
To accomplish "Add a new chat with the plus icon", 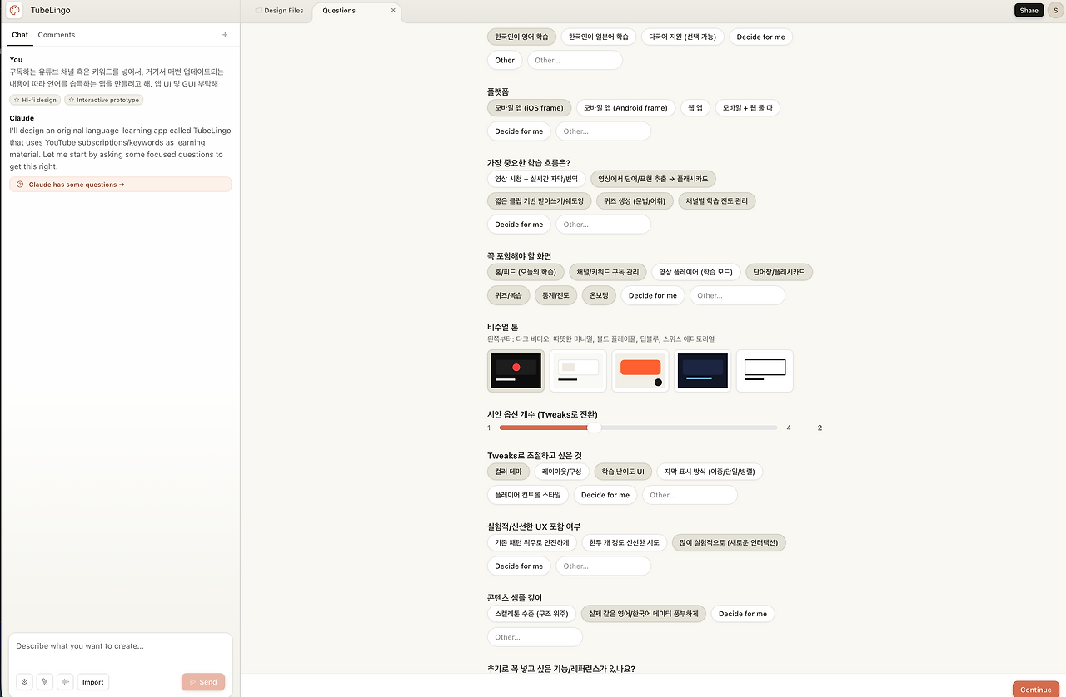I will pyautogui.click(x=225, y=35).
